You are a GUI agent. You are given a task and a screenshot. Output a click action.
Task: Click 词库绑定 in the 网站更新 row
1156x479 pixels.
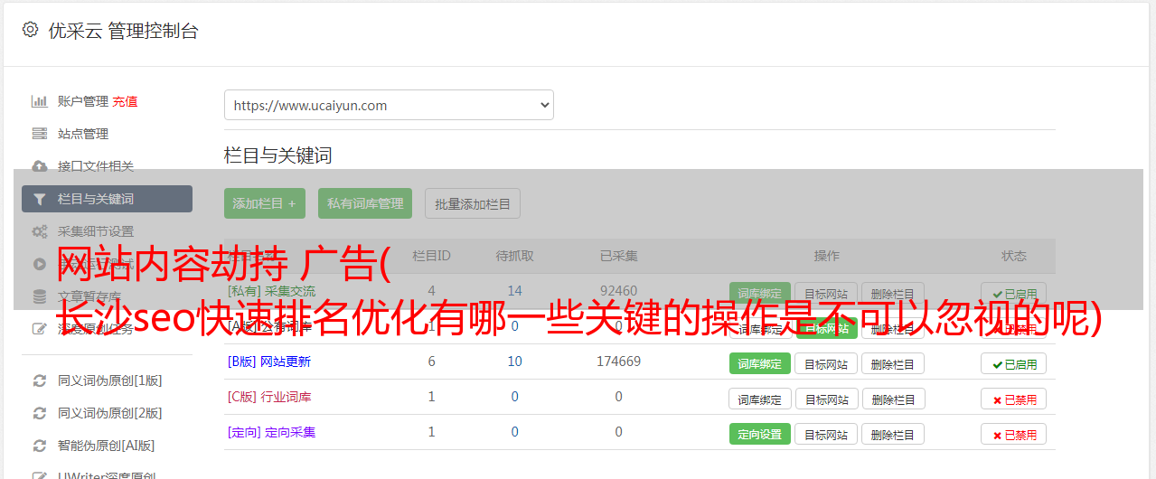[759, 363]
